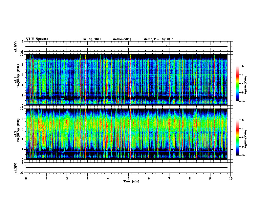Click the time axis tick label '4'
The height and width of the screenshot is (200, 260).
point(108,178)
